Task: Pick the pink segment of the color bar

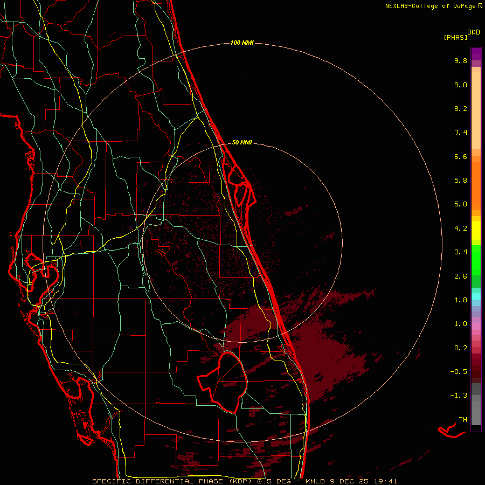Action: click(476, 327)
